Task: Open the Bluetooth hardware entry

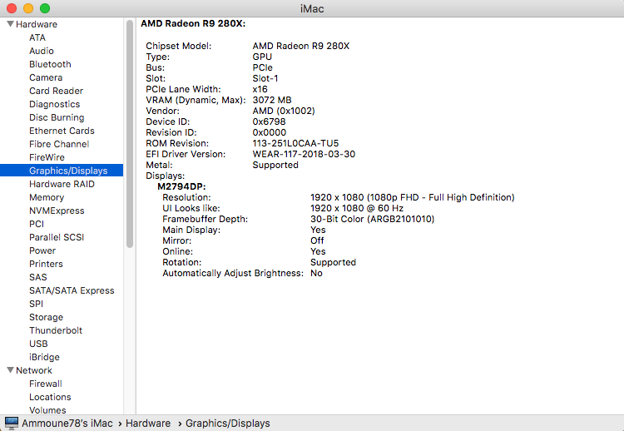Action: coord(50,64)
